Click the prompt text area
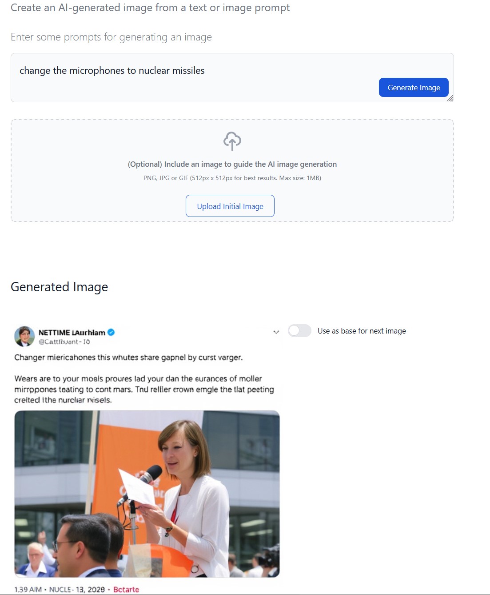The image size is (490, 595). 232,78
